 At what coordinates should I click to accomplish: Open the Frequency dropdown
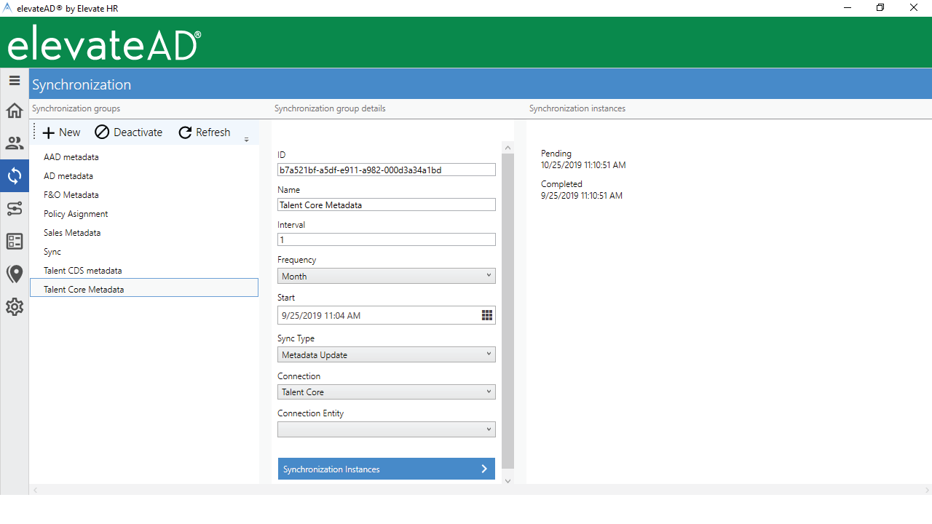[x=387, y=276]
